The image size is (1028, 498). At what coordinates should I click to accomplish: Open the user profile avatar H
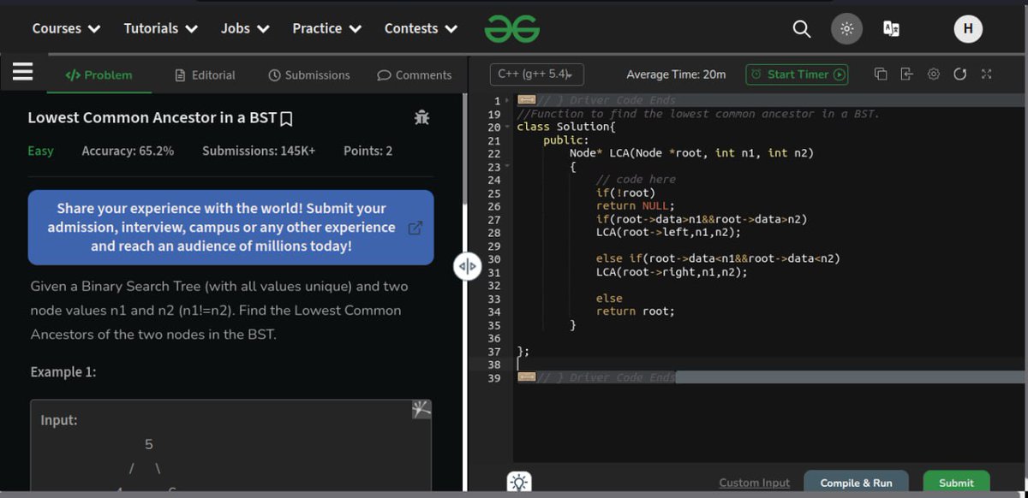point(968,29)
